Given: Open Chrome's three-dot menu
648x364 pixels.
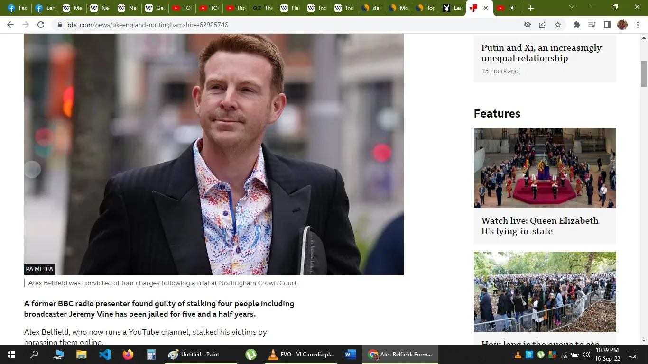Looking at the screenshot, I should point(638,25).
